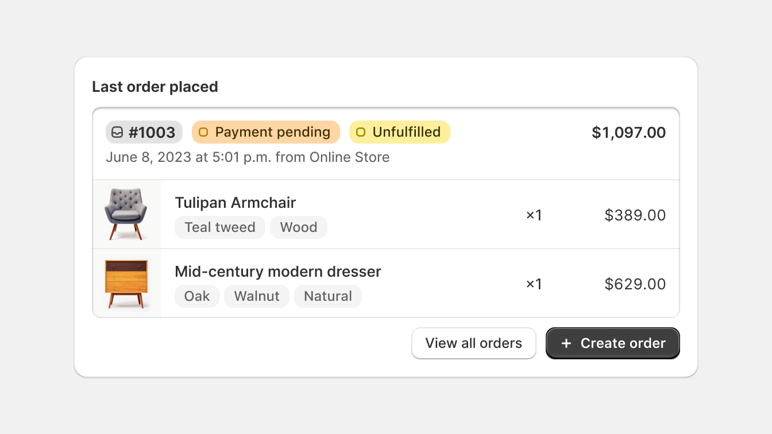Click the Payment pending status circle icon
772x434 pixels.
pyautogui.click(x=203, y=133)
